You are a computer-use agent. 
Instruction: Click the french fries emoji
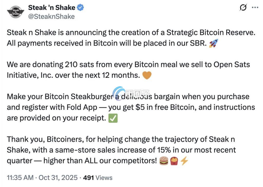174,161
